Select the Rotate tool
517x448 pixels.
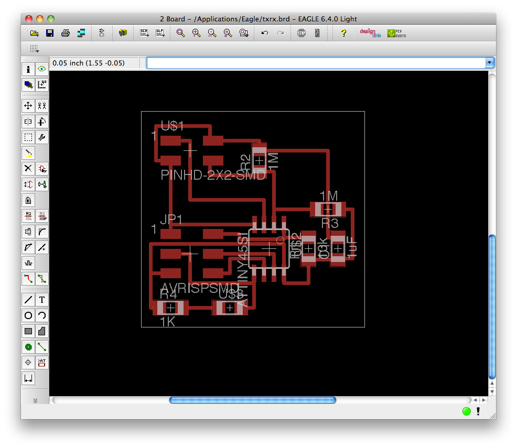point(42,122)
